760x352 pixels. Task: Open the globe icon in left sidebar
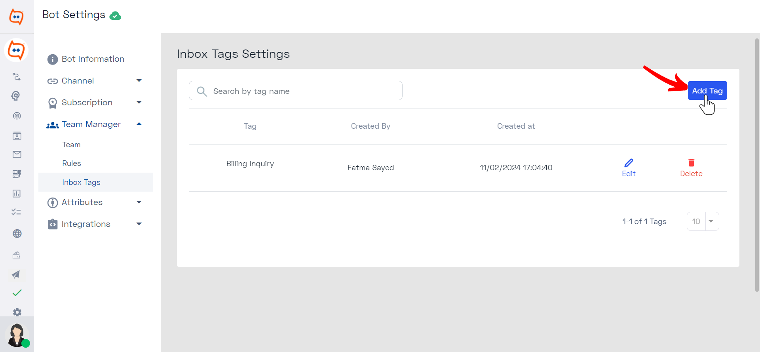[17, 234]
